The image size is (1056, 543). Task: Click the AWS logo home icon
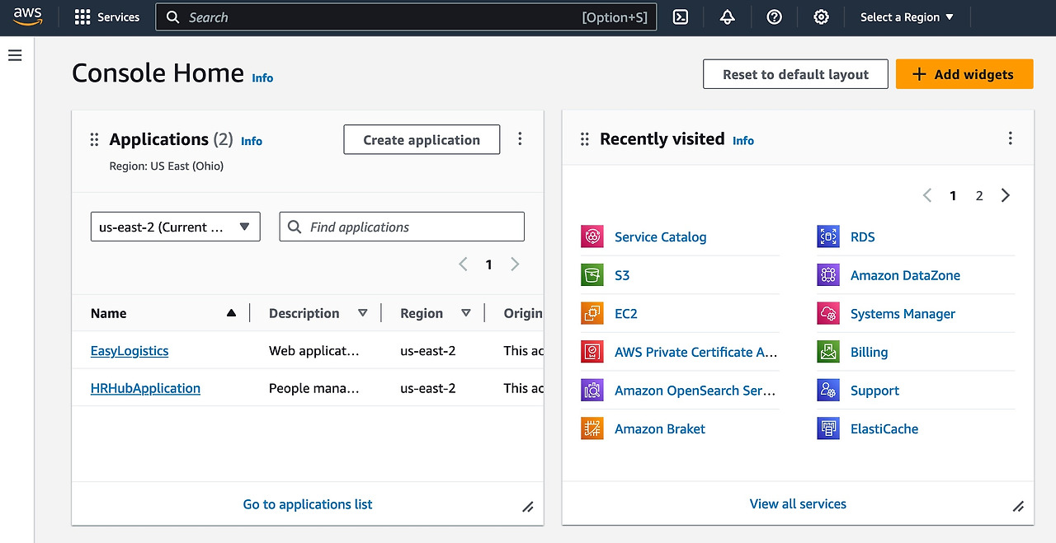[27, 16]
